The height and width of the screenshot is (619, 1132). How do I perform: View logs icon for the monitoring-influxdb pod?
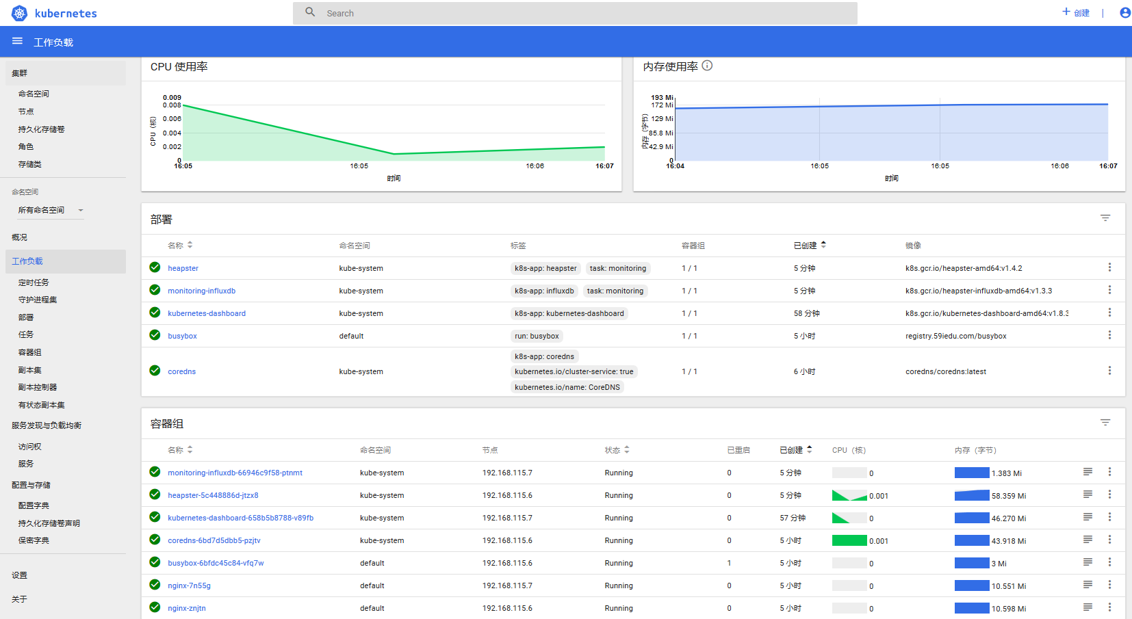(1088, 472)
